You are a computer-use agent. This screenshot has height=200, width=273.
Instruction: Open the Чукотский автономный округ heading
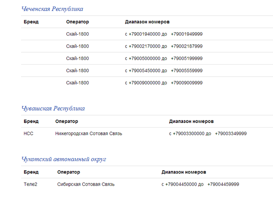64,159
